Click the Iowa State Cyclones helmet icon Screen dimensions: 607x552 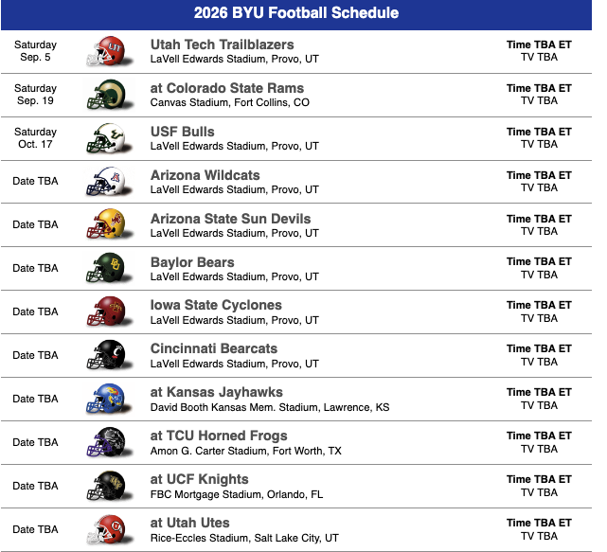tap(106, 312)
